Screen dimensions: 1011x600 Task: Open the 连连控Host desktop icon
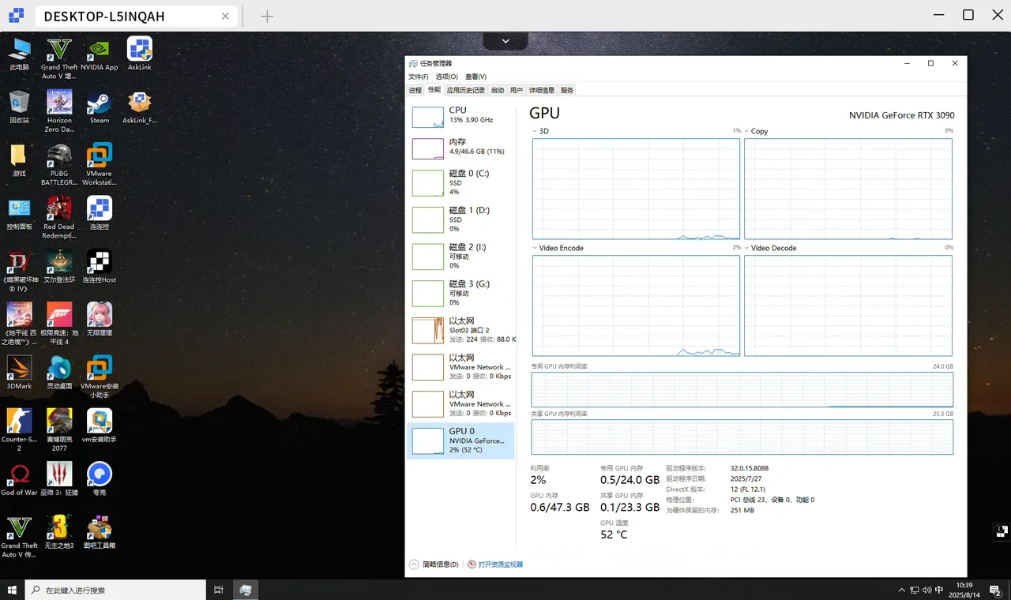coord(100,267)
